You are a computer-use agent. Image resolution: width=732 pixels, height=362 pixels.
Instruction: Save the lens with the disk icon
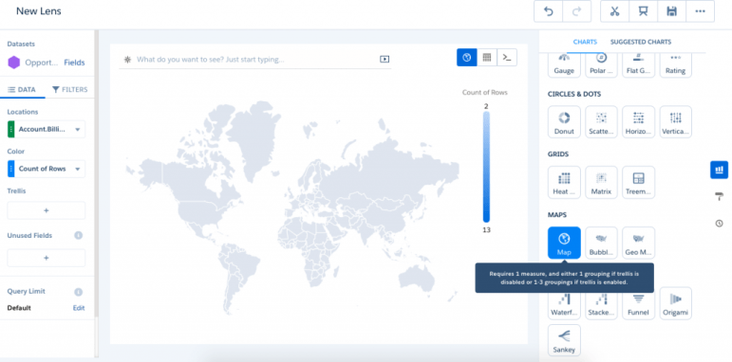point(671,11)
